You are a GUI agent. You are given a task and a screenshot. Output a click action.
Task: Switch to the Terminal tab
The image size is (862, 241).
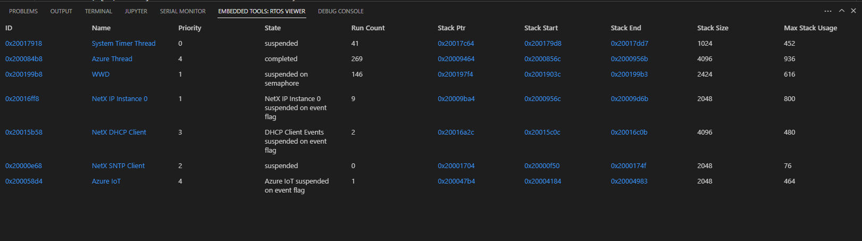point(98,11)
